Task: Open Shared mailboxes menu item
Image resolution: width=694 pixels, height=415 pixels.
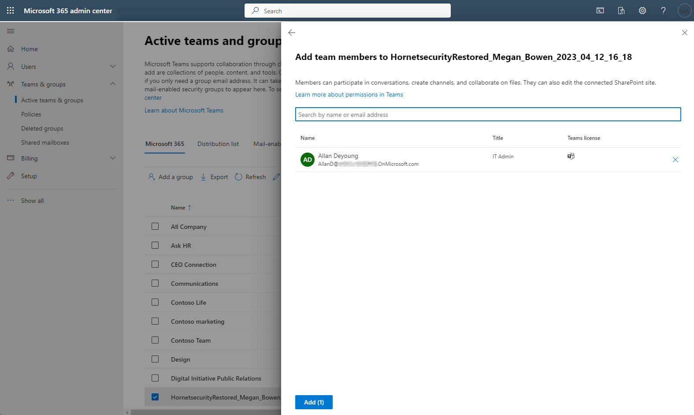Action: (x=45, y=142)
